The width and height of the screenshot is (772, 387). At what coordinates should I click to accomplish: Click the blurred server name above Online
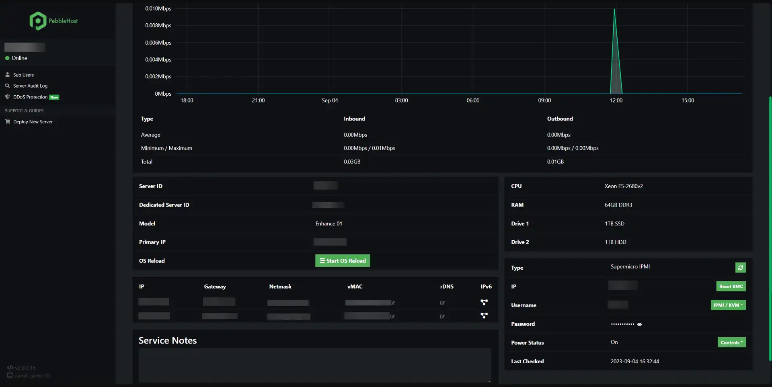[x=25, y=47]
